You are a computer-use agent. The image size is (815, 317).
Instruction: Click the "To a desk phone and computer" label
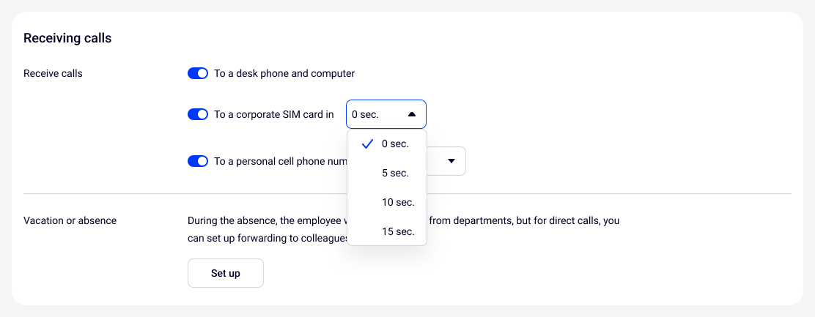coord(284,73)
